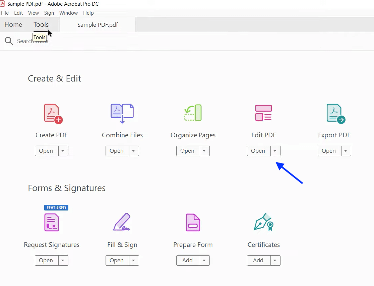374x286 pixels.
Task: Click the Certificates label
Action: [263, 245]
